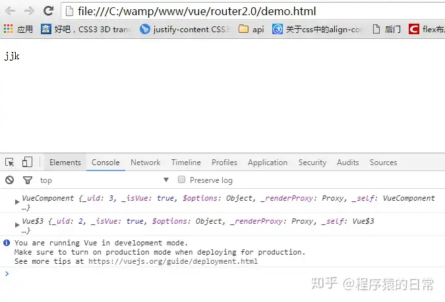Go forward with the browser forward arrow
This screenshot has width=445, height=302.
pos(29,11)
